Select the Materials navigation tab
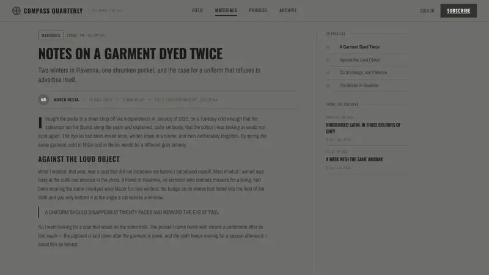Image resolution: width=489 pixels, height=275 pixels. [x=226, y=10]
